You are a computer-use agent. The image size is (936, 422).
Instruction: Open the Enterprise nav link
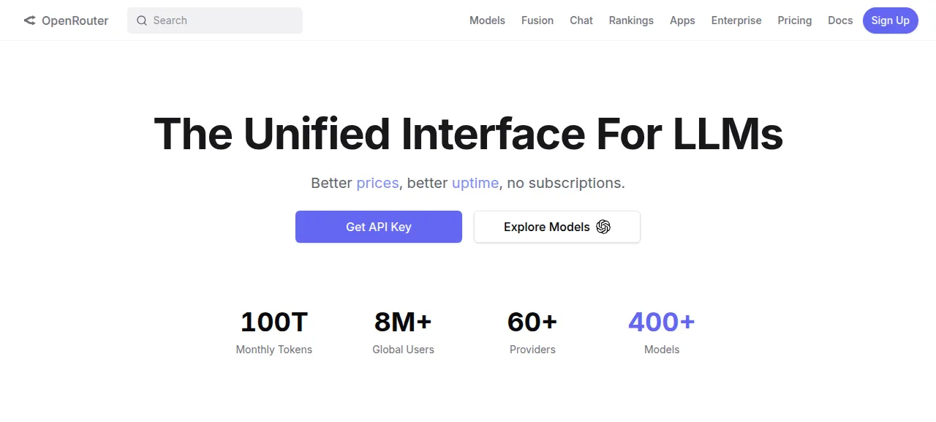(736, 20)
